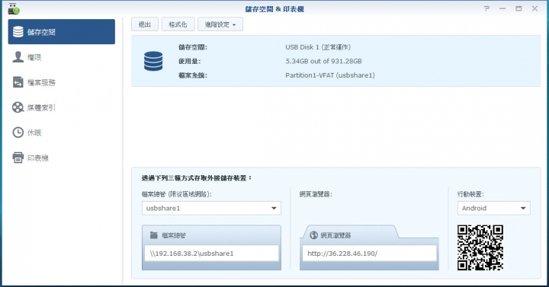Expand the 進階設定 advanced settings dropdown

(x=220, y=24)
